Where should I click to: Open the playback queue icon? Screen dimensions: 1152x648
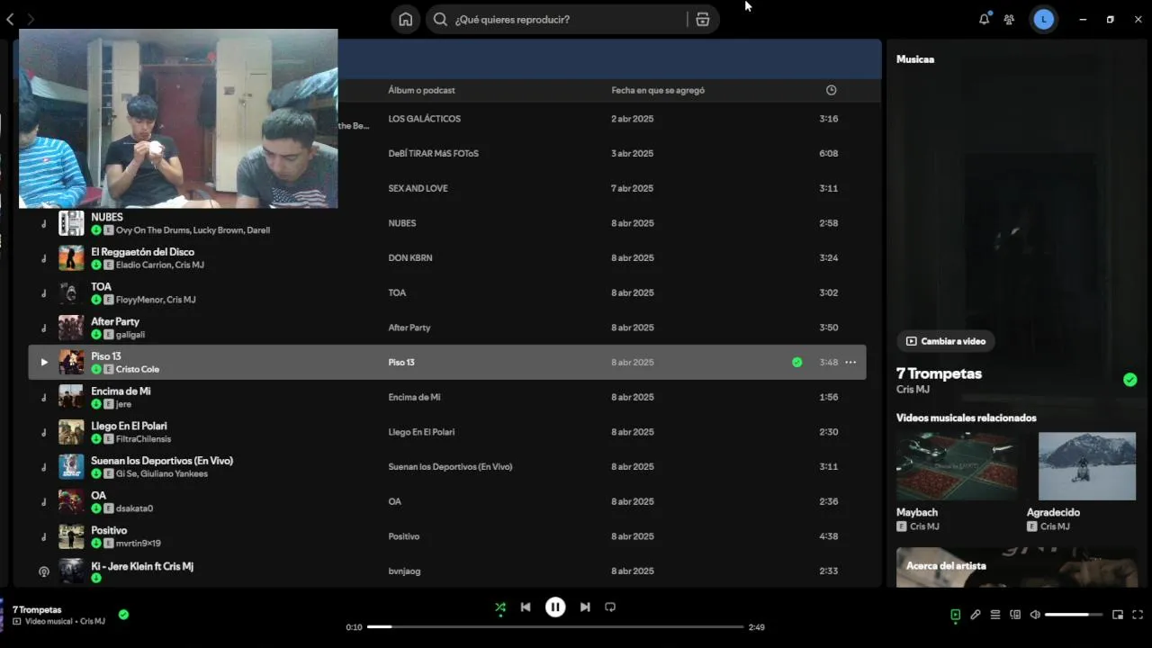tap(995, 615)
